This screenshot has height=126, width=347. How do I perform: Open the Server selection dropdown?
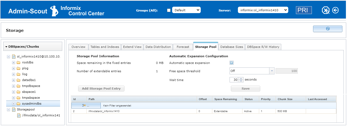tap(263, 10)
